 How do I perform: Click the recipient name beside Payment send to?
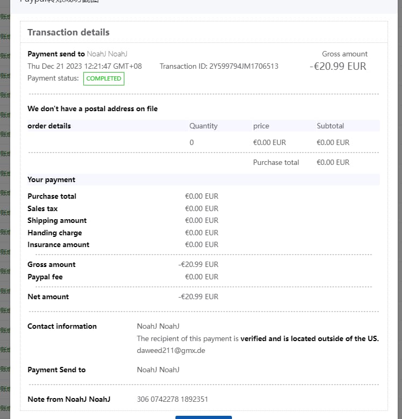tap(107, 54)
